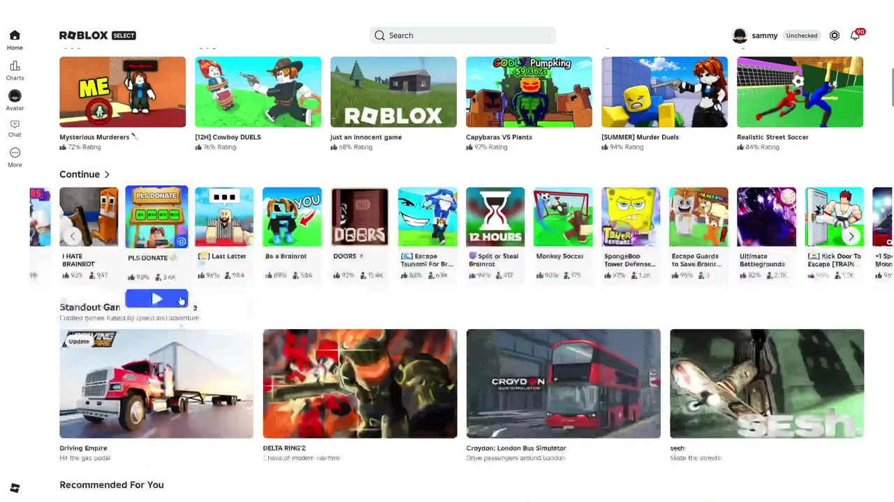894x502 pixels.
Task: Select the Escape Guards to Save Brainrot tile
Action: pos(698,217)
